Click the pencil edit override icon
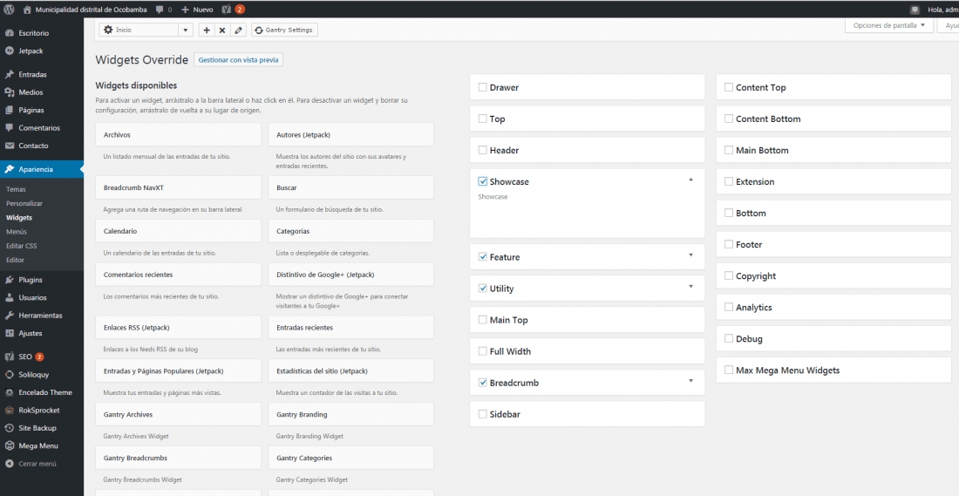 239,30
